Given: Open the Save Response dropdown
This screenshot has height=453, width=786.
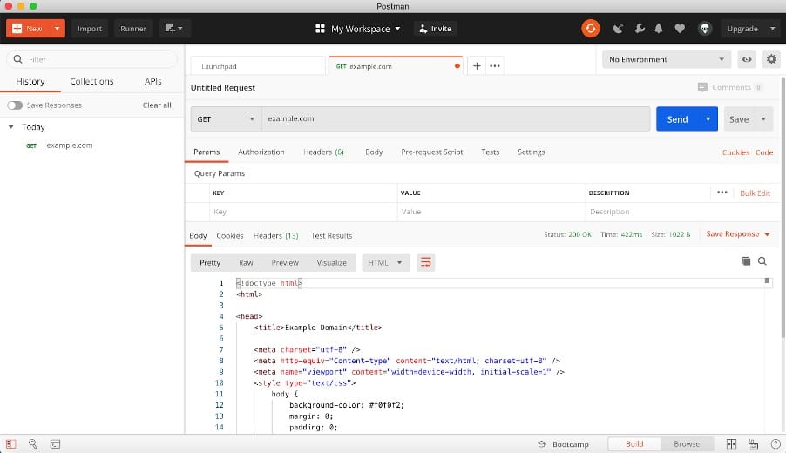Looking at the screenshot, I should pyautogui.click(x=737, y=234).
